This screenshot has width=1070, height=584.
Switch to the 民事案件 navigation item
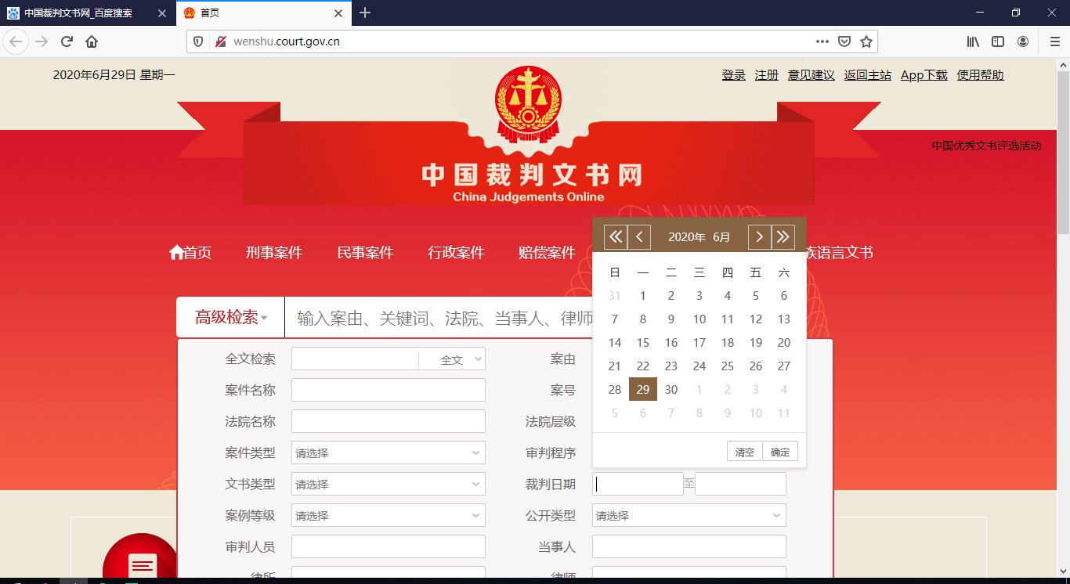365,252
